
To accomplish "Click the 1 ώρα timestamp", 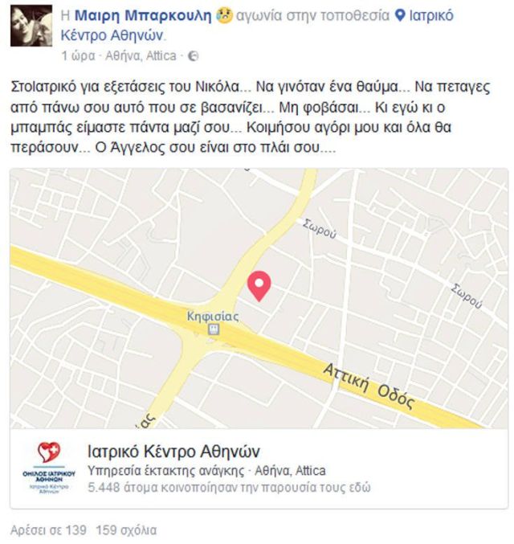I will coord(78,55).
